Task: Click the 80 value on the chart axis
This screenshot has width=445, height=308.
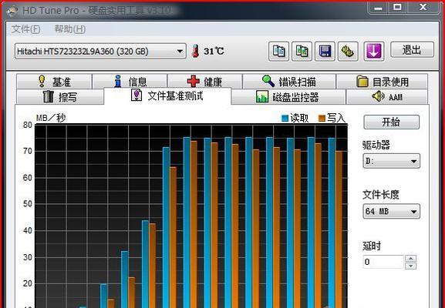Action: [28, 125]
